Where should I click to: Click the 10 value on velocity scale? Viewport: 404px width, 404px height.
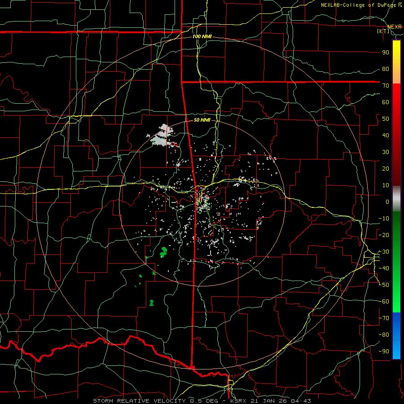[386, 185]
